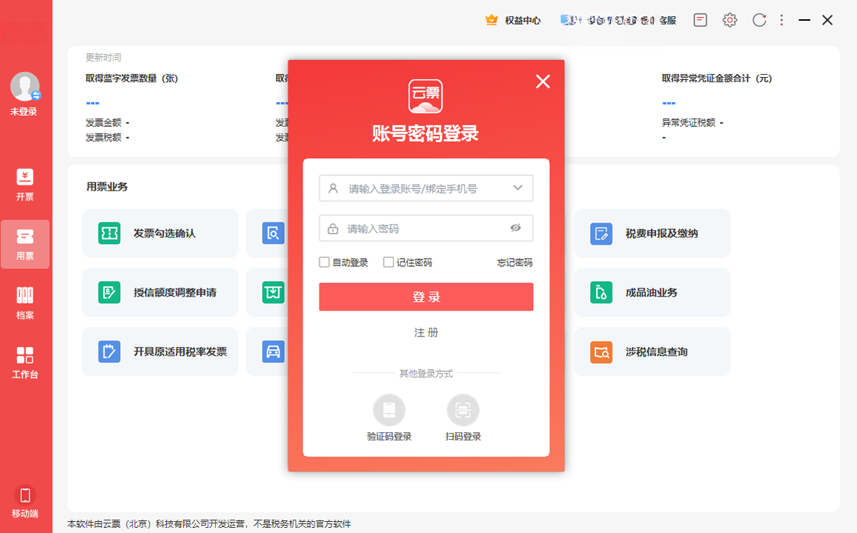Image resolution: width=857 pixels, height=533 pixels.
Task: Open 发票勾选确认 card
Action: pyautogui.click(x=160, y=234)
